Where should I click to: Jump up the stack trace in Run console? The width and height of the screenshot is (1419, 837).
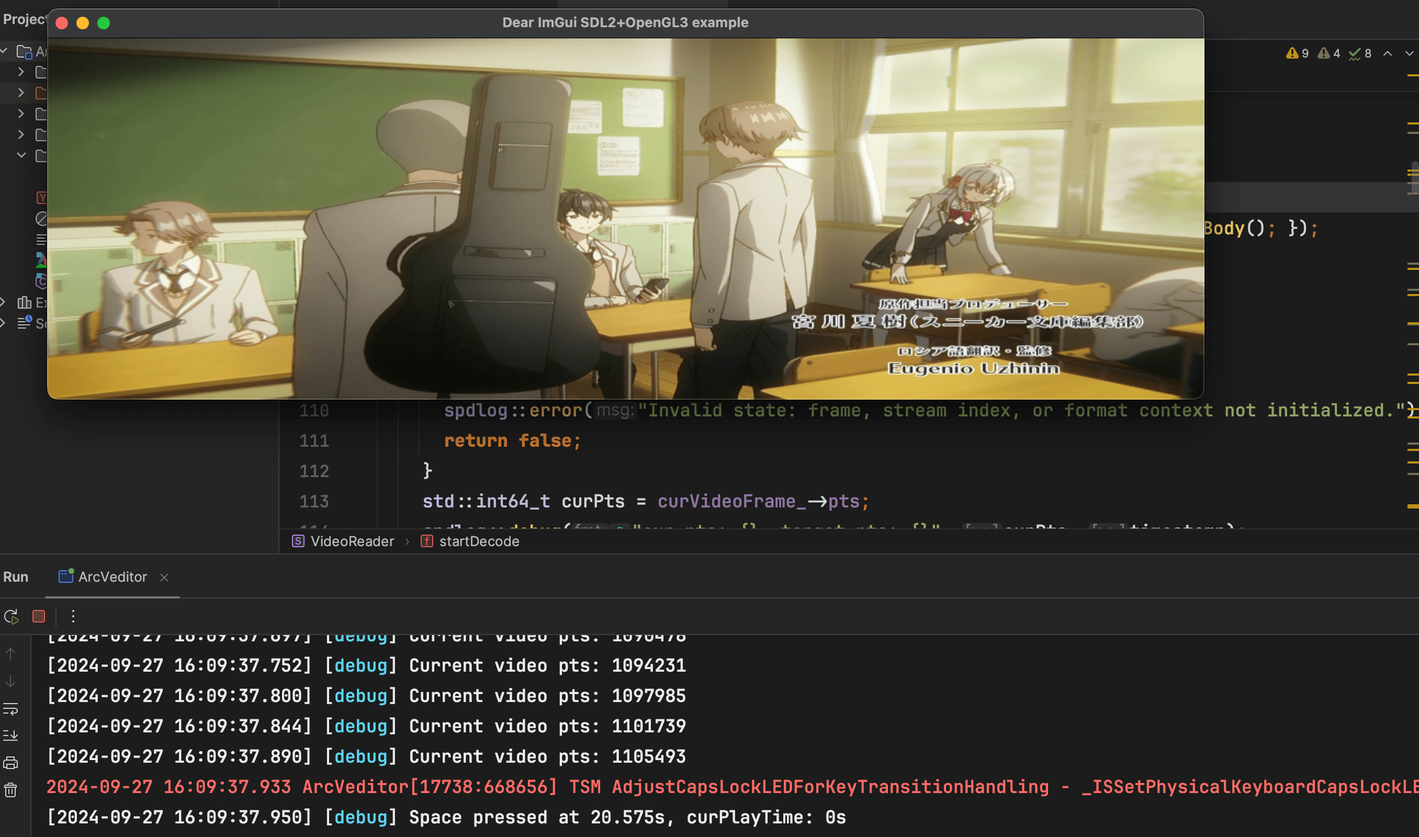pyautogui.click(x=10, y=654)
